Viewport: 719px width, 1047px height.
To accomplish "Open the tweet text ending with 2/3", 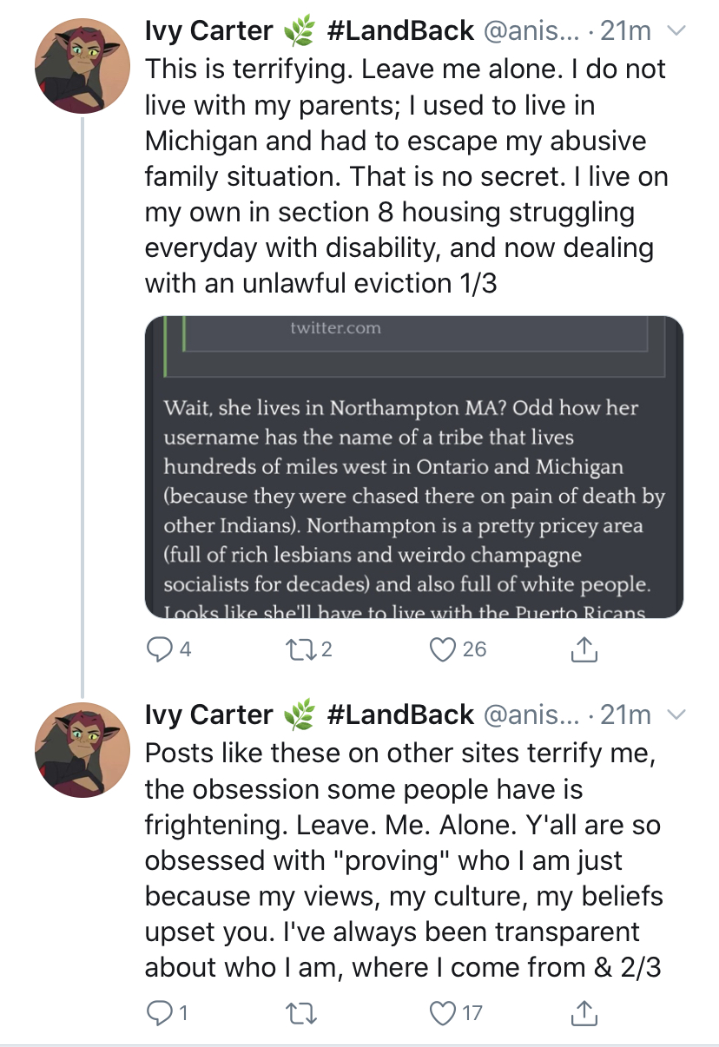I will tap(404, 858).
